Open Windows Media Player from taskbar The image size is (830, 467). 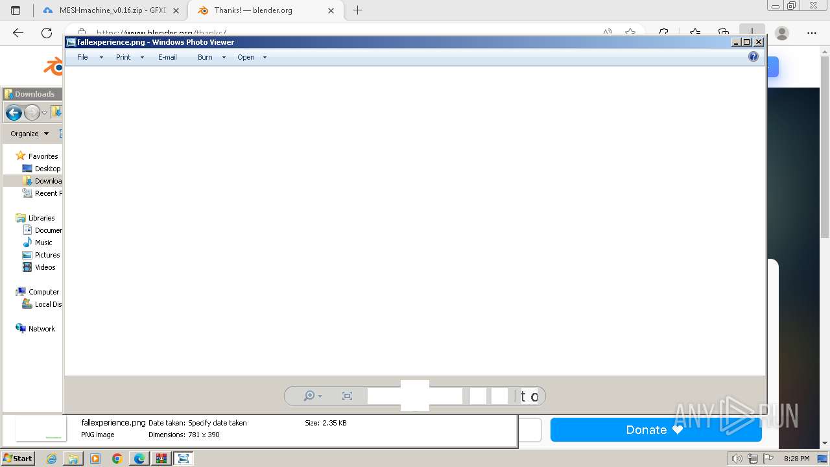point(95,459)
